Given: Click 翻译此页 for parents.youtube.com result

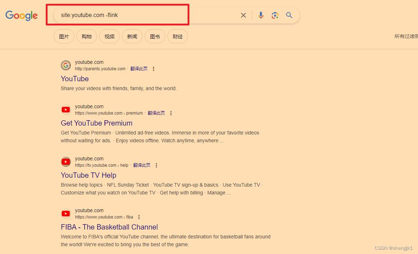Looking at the screenshot, I should pos(139,69).
